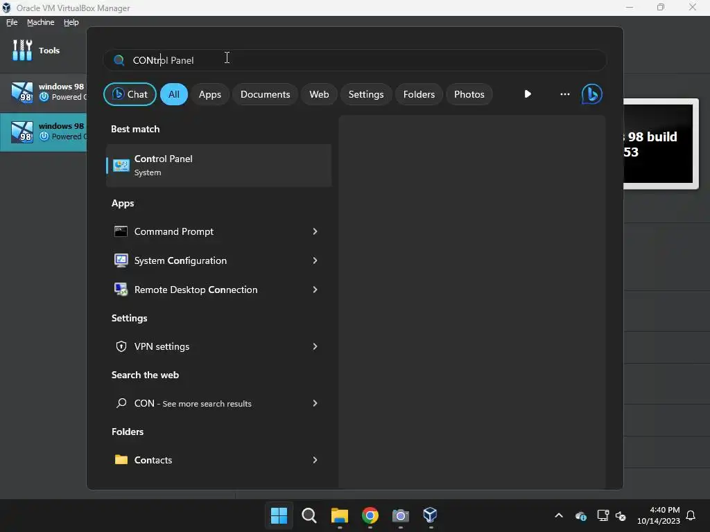
Task: Select the Documents filter tab
Action: point(265,94)
